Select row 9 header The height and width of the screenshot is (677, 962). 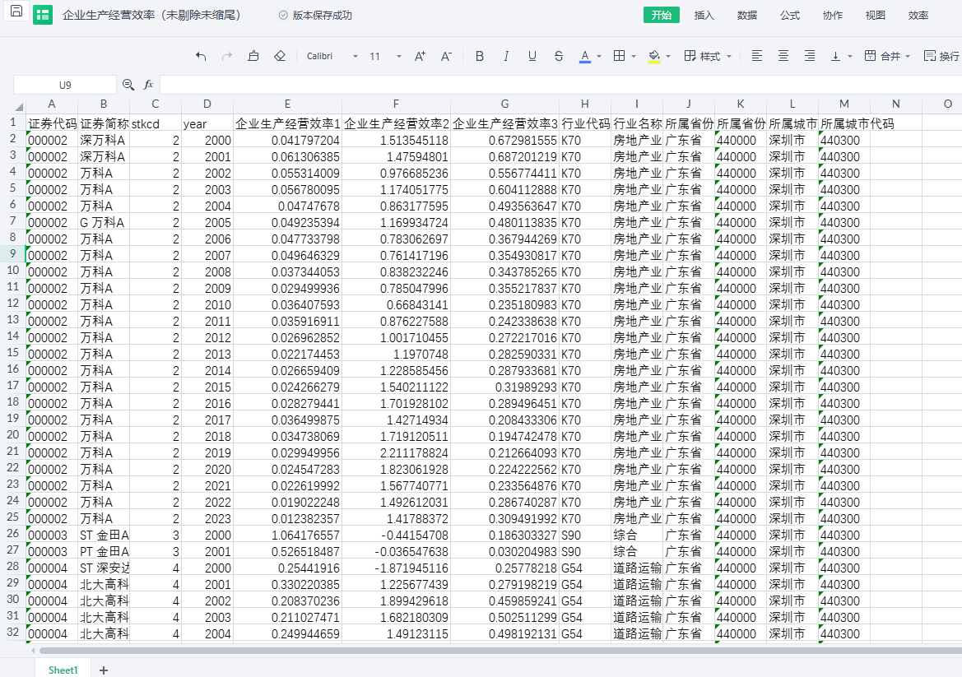(13, 253)
